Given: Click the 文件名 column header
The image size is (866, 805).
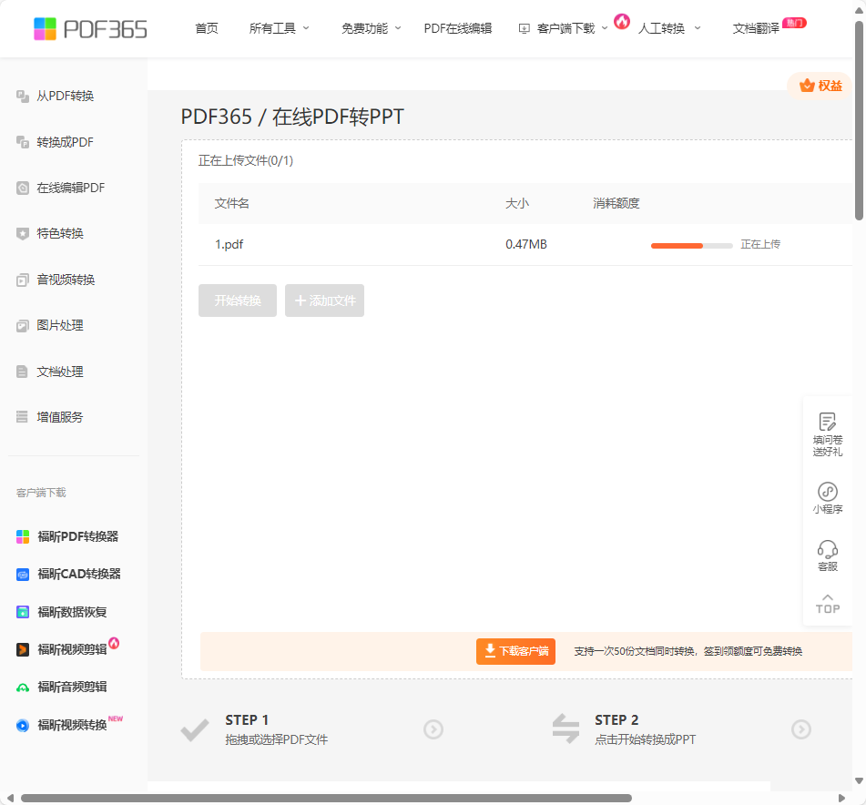Looking at the screenshot, I should pos(232,204).
